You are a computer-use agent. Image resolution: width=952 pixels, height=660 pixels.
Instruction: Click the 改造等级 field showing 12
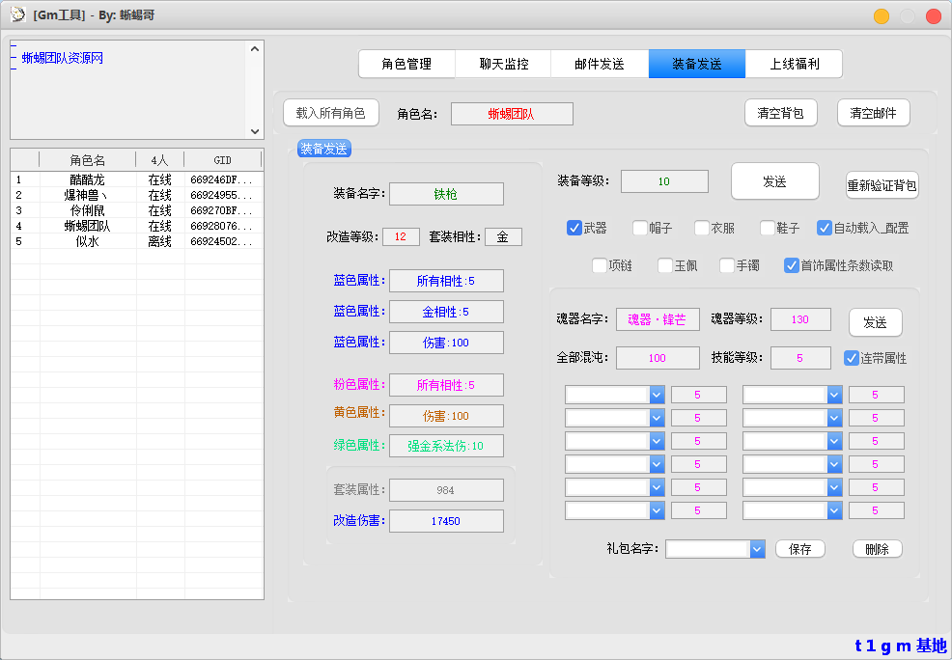(401, 236)
